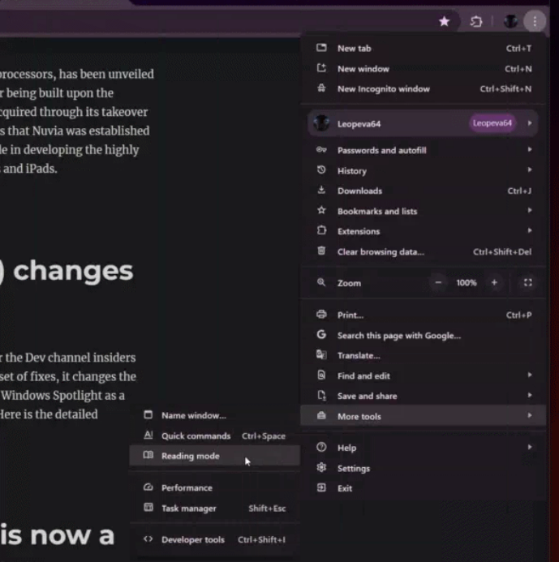Select Clear browsing data...
Screen dimensions: 559x562
[x=424, y=251]
